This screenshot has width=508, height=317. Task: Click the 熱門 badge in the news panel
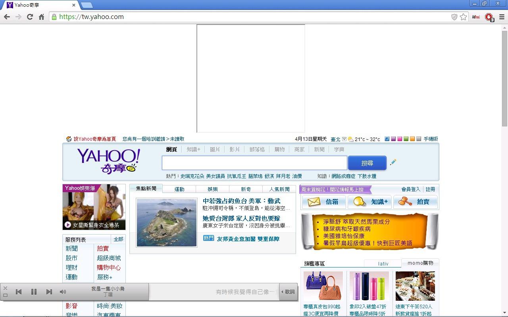click(x=208, y=238)
